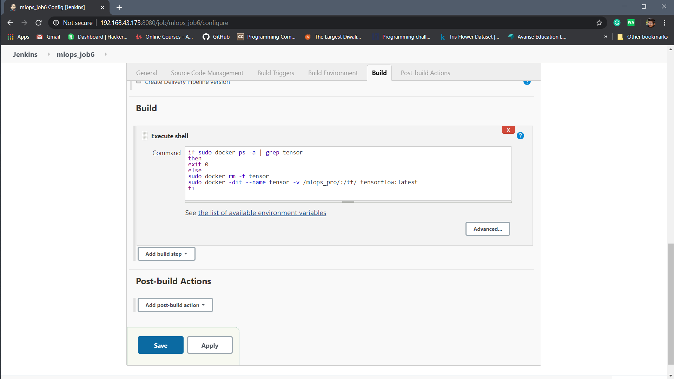
Task: Delete the Execute shell build step
Action: (x=508, y=130)
